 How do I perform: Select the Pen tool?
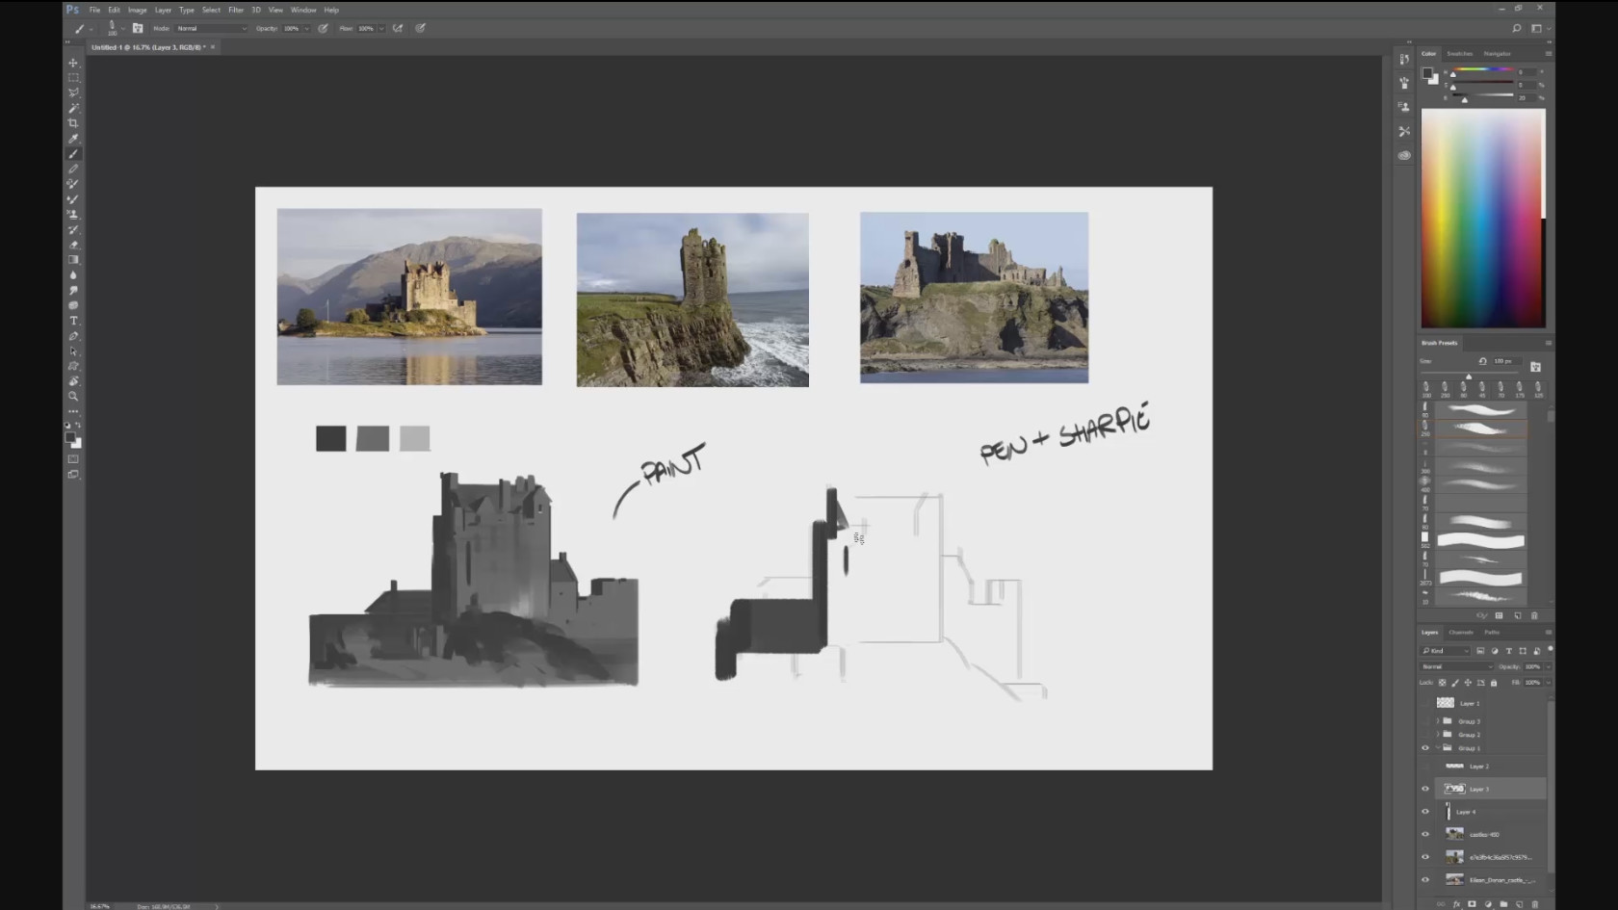click(73, 336)
